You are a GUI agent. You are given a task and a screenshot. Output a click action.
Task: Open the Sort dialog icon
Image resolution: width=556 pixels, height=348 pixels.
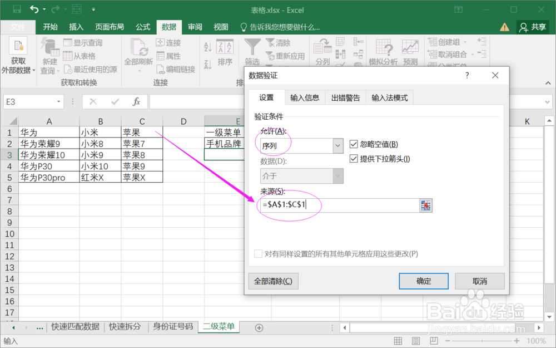(225, 47)
